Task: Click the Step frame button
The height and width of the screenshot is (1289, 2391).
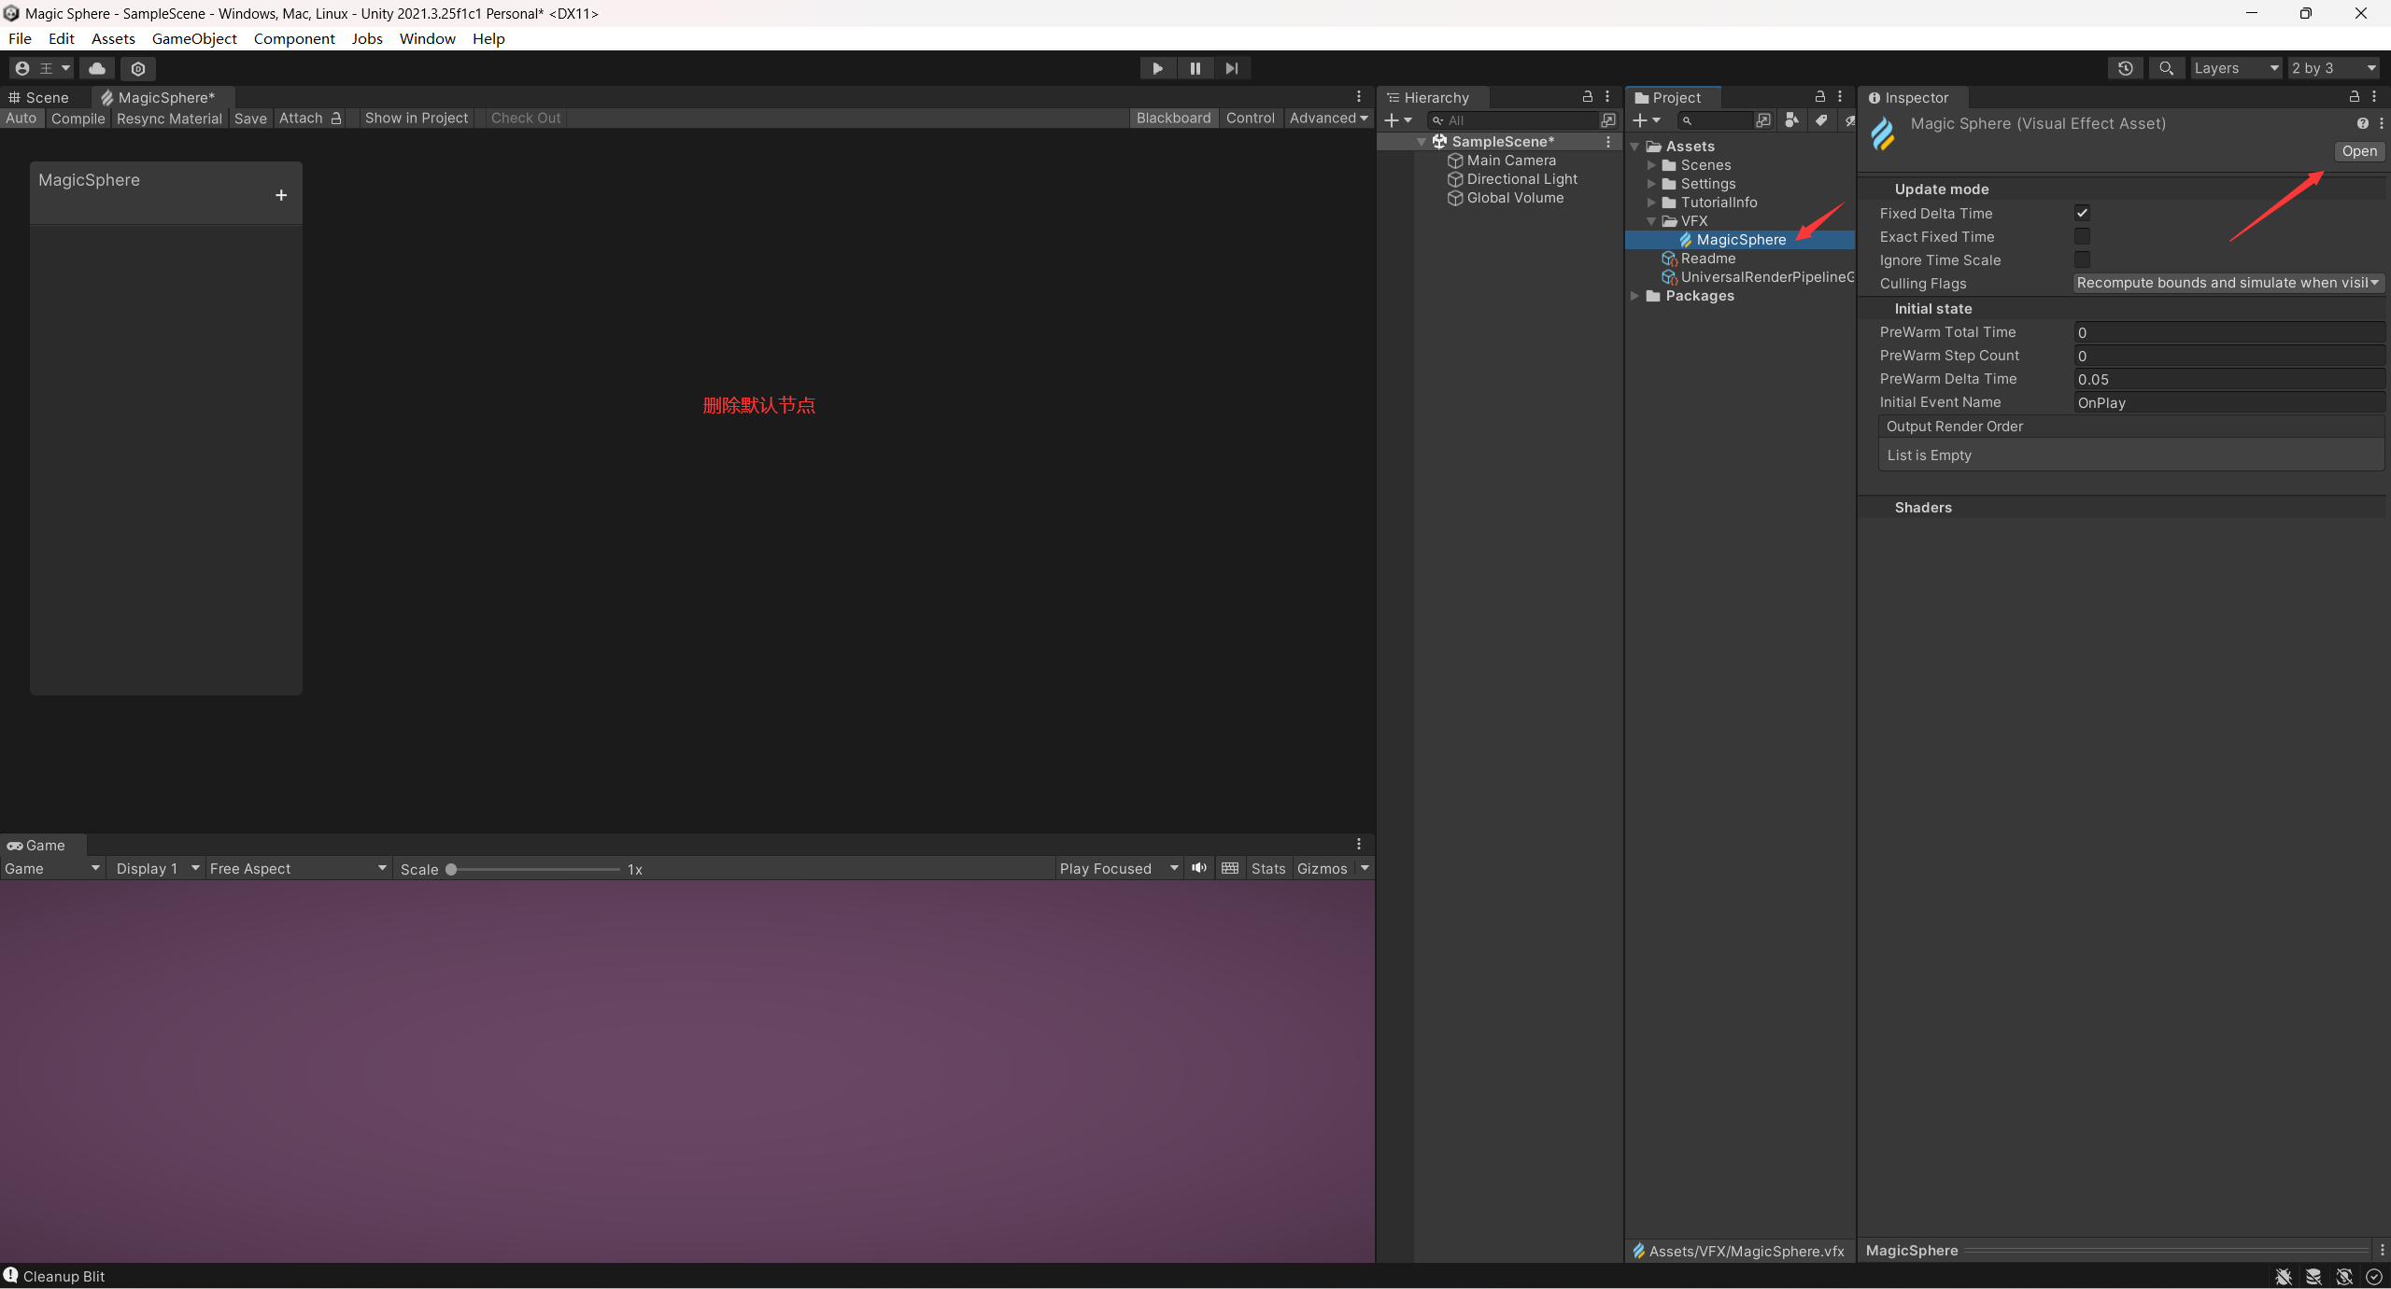Action: pos(1232,68)
